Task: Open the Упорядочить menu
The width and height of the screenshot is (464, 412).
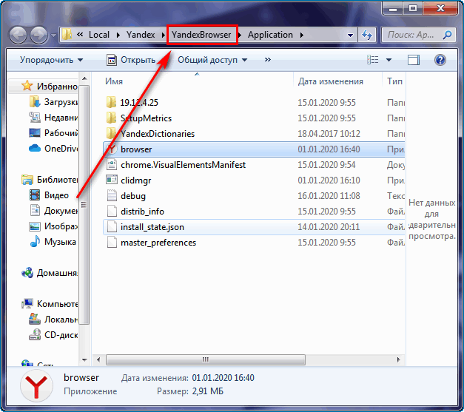Action: 51,60
